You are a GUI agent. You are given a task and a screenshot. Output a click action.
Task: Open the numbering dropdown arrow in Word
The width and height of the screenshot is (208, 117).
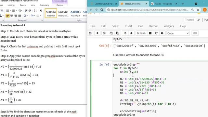pyautogui.click(x=16, y=11)
